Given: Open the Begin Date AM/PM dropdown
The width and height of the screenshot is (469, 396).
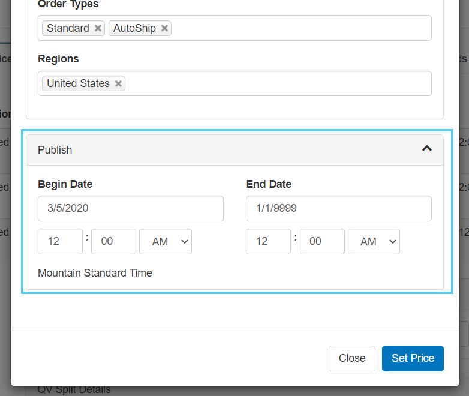Looking at the screenshot, I should (165, 242).
